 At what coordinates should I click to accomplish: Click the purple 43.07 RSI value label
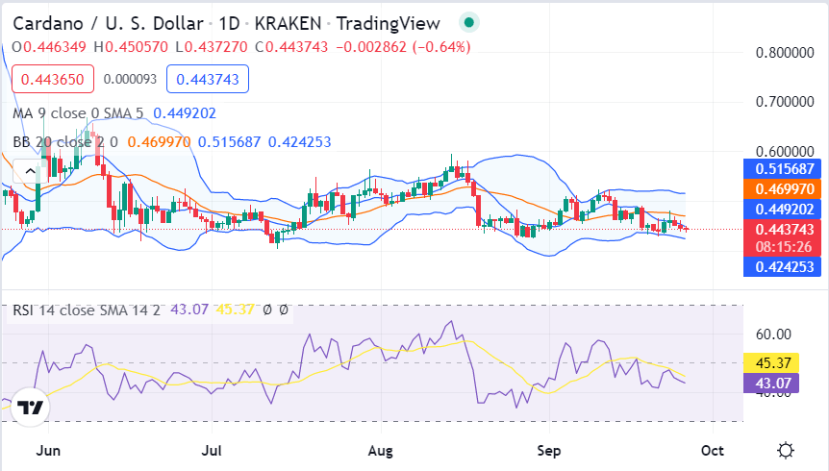pyautogui.click(x=771, y=383)
